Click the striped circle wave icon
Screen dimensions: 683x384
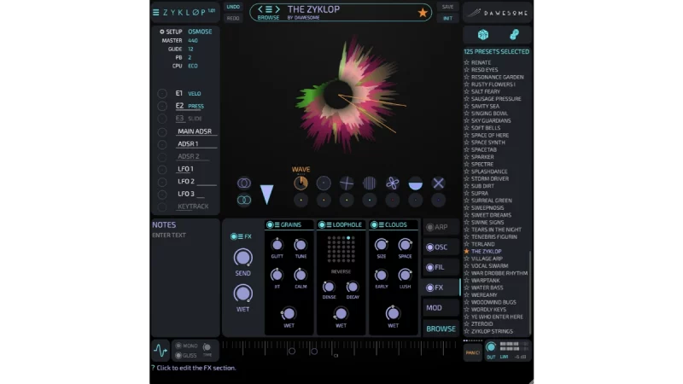(370, 183)
